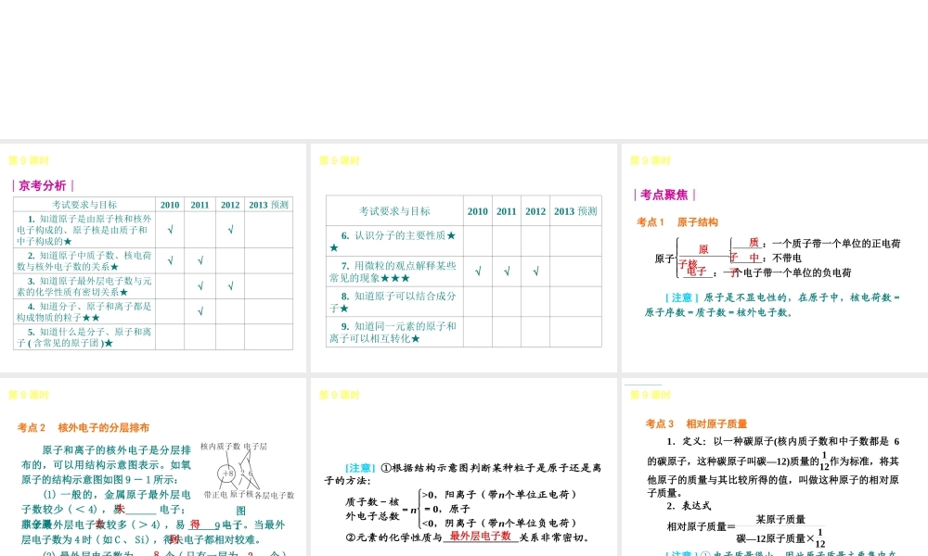Click the 2011 checkmark in row 4
The height and width of the screenshot is (556, 928).
(x=200, y=311)
